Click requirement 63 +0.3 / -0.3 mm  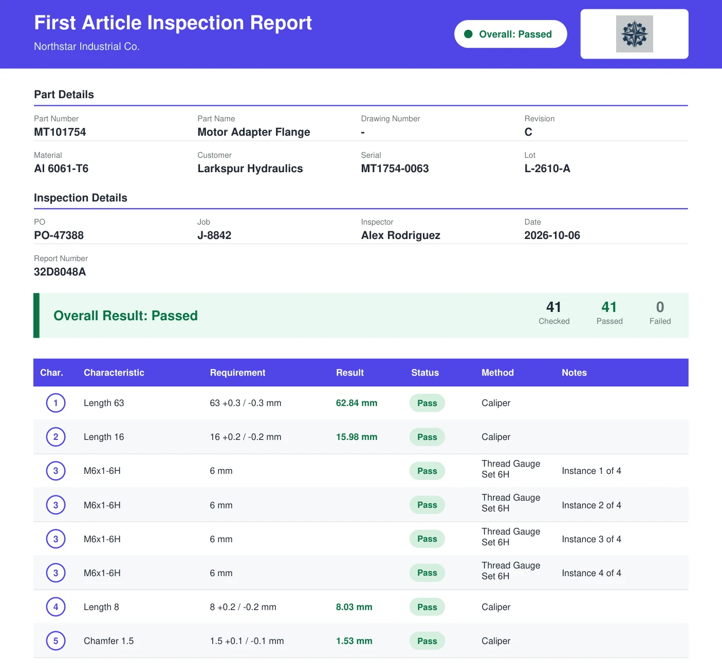[x=245, y=403]
